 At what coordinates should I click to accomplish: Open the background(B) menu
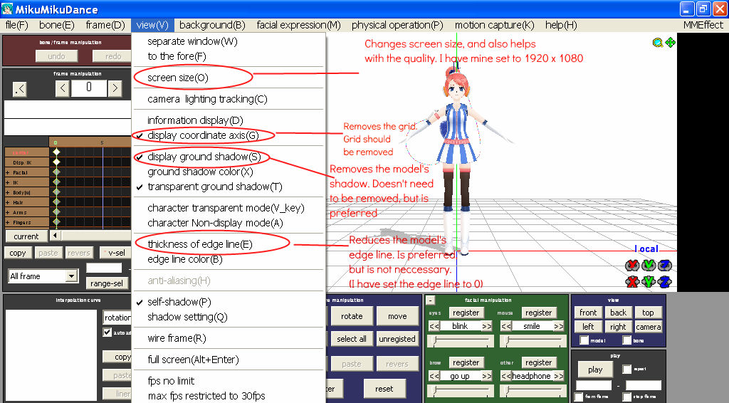(x=212, y=25)
